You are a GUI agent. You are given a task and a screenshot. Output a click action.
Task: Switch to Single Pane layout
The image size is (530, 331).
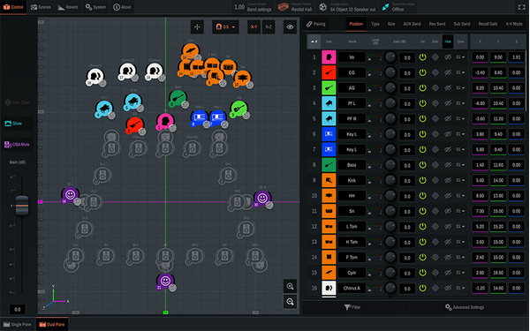click(x=17, y=324)
